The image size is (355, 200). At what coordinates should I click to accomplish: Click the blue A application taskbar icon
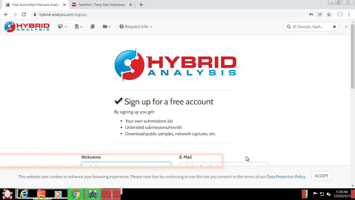click(x=93, y=194)
